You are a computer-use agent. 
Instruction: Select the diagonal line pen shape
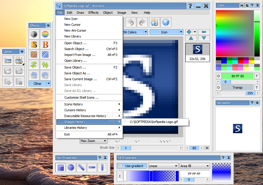click(81, 167)
